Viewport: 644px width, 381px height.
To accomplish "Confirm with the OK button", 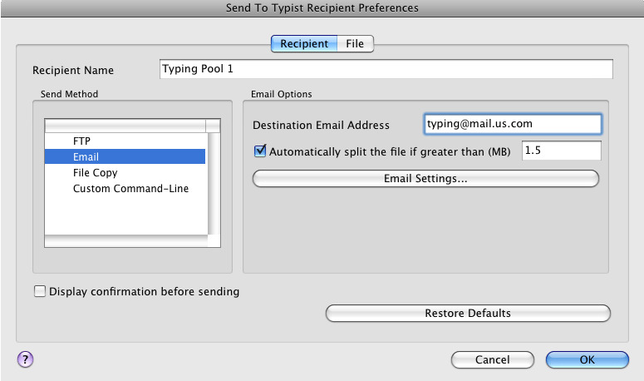I will click(x=587, y=360).
